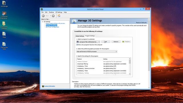Click the settings list scroll-up arrow
Viewport: 183px width, 103px height.
pos(130,59)
